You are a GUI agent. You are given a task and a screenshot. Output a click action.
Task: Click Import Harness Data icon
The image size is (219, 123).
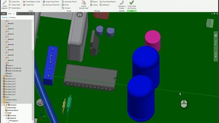point(83,3)
